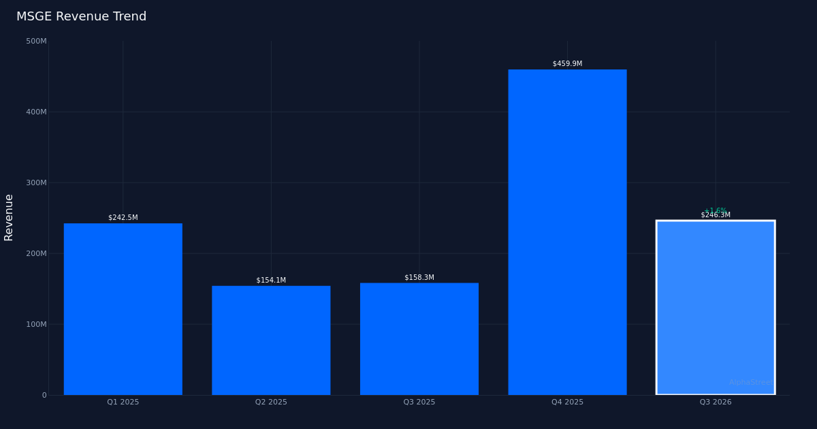Image resolution: width=817 pixels, height=429 pixels.
Task: Click the Q2 2025 revenue bar
Action: click(x=271, y=340)
